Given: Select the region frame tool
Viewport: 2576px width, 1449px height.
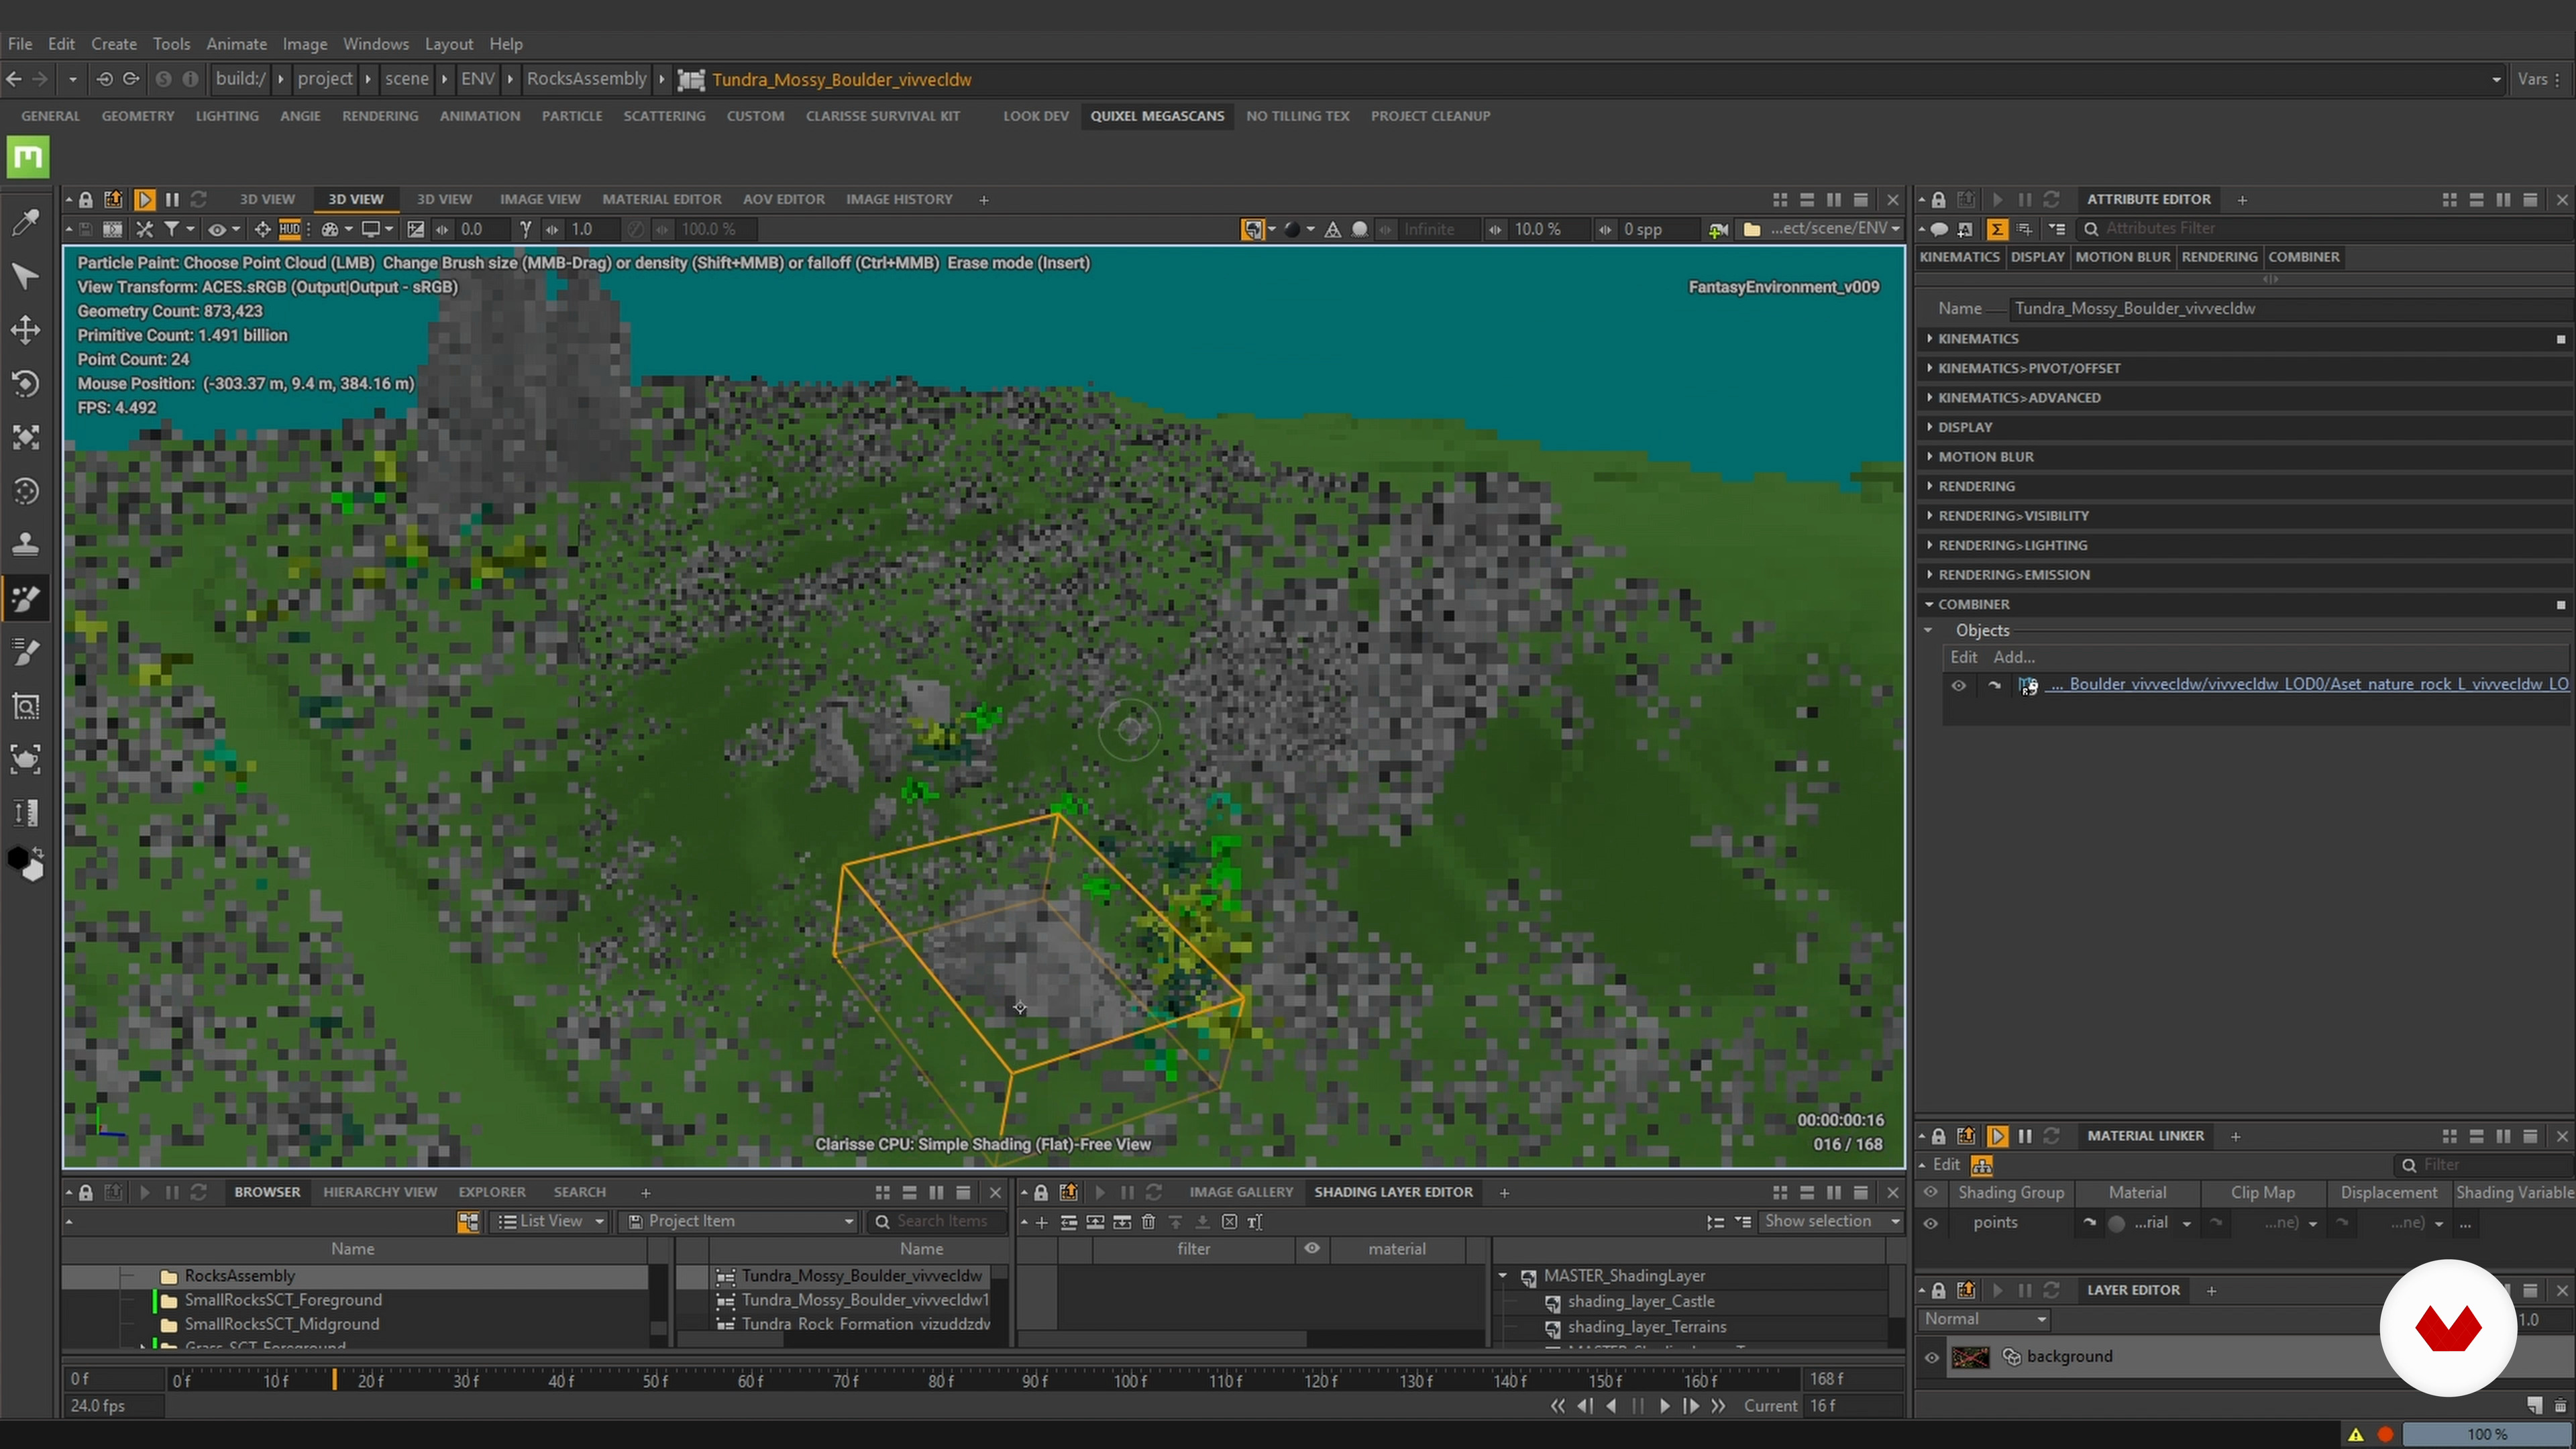Looking at the screenshot, I should coord(25,707).
